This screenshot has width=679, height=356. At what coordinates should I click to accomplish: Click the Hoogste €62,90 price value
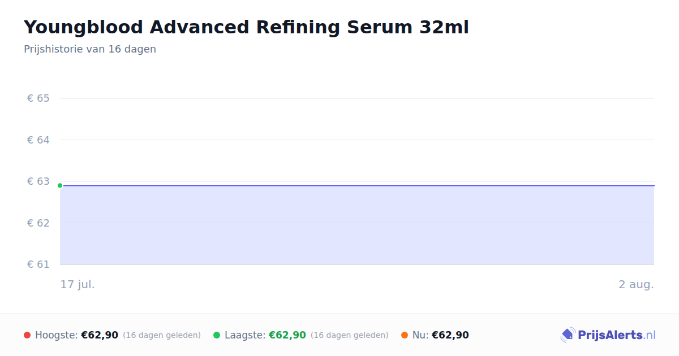[100, 335]
